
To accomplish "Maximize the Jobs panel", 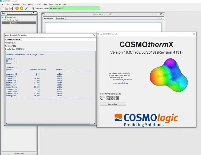I will (x=36, y=13).
